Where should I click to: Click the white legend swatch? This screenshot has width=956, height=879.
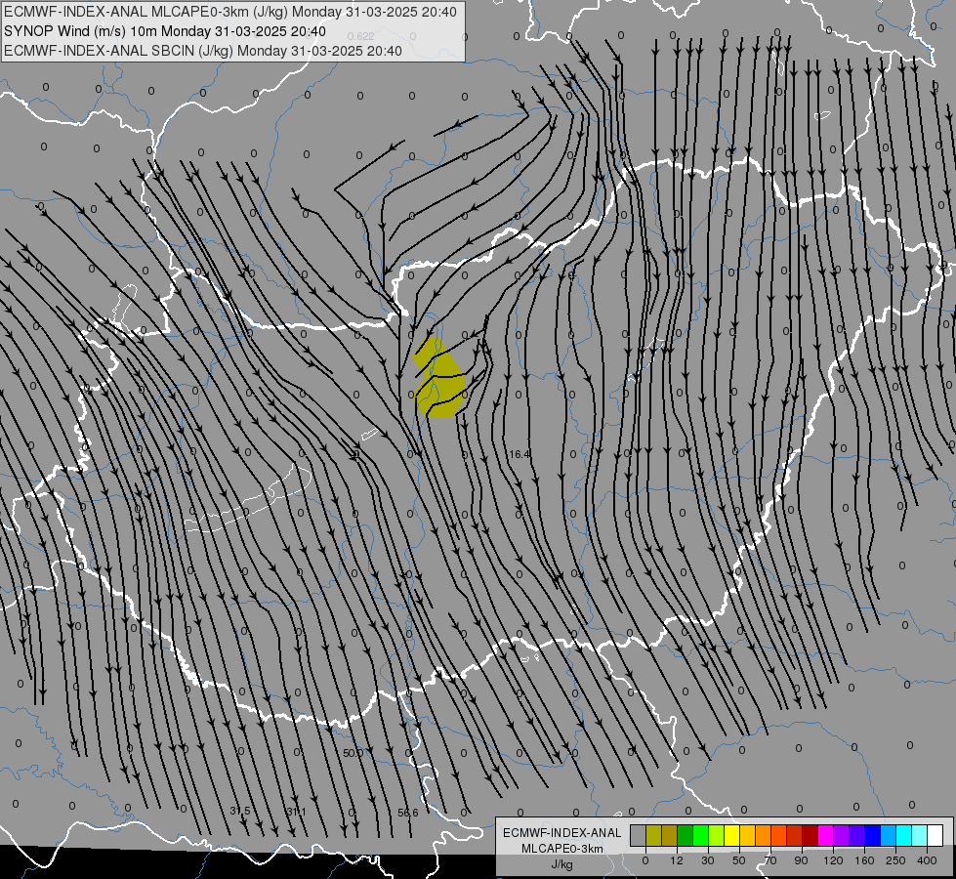tap(935, 835)
